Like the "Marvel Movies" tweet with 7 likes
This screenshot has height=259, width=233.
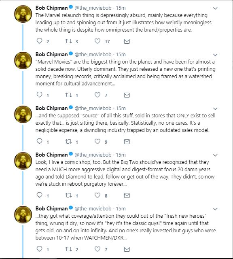(x=97, y=95)
